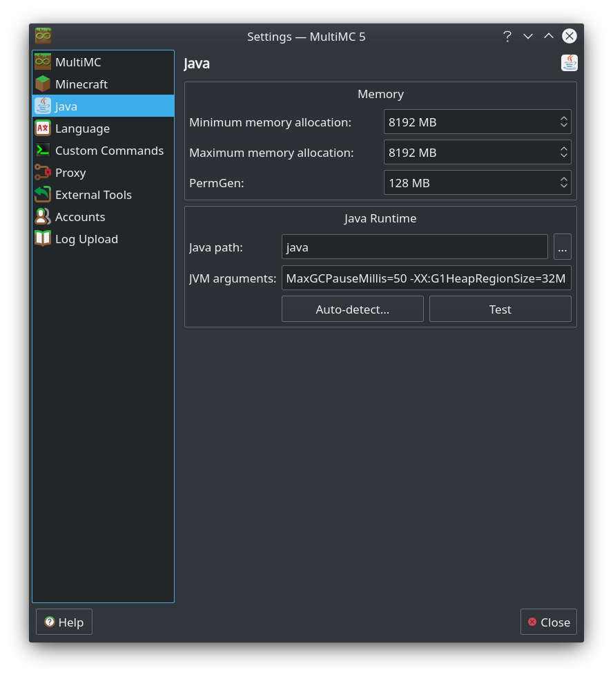Click the MultiMC icon in the sidebar
The width and height of the screenshot is (613, 677).
43,61
